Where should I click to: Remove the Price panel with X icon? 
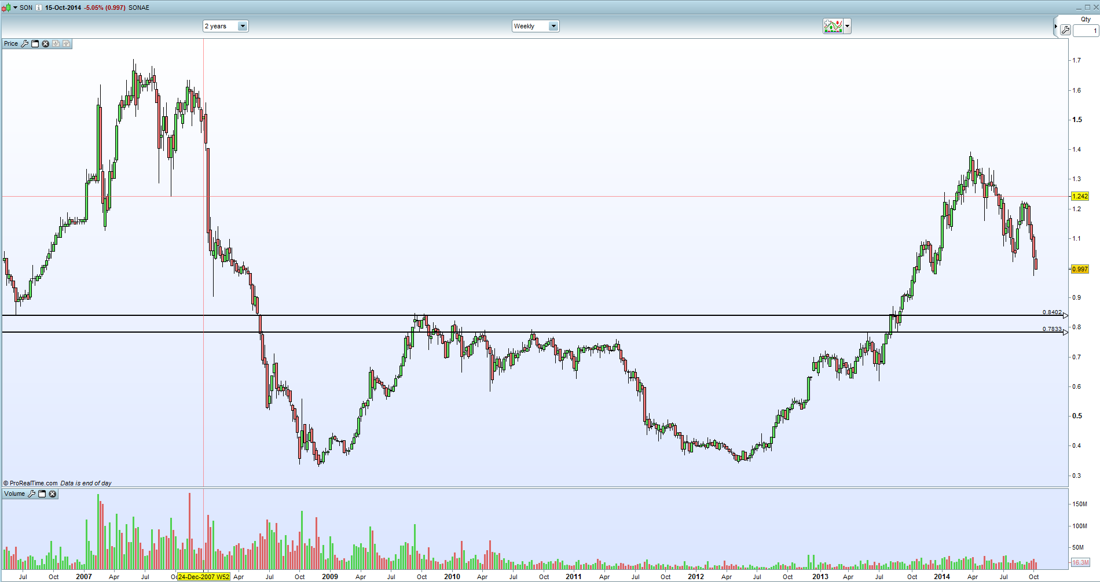point(46,43)
